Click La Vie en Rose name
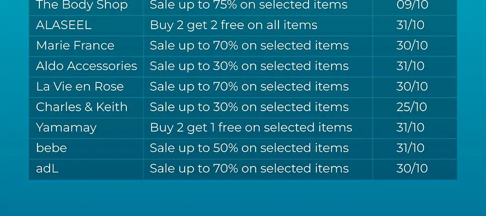The width and height of the screenshot is (486, 216). click(x=80, y=86)
